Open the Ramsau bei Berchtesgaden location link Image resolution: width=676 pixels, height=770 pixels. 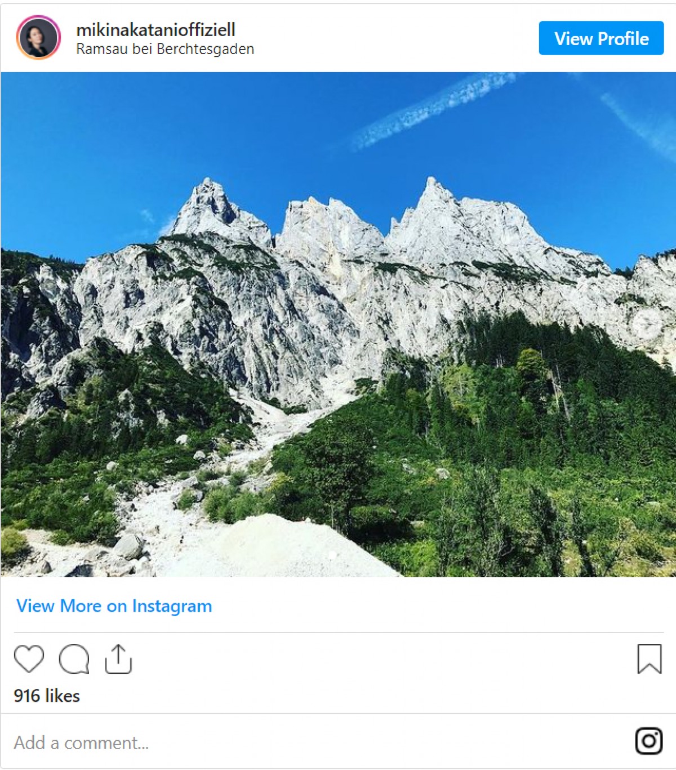[x=165, y=50]
